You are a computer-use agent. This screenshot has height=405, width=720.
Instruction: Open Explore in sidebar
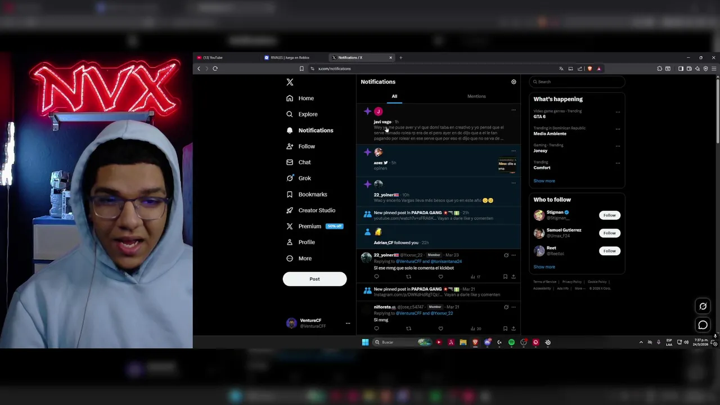(302, 114)
